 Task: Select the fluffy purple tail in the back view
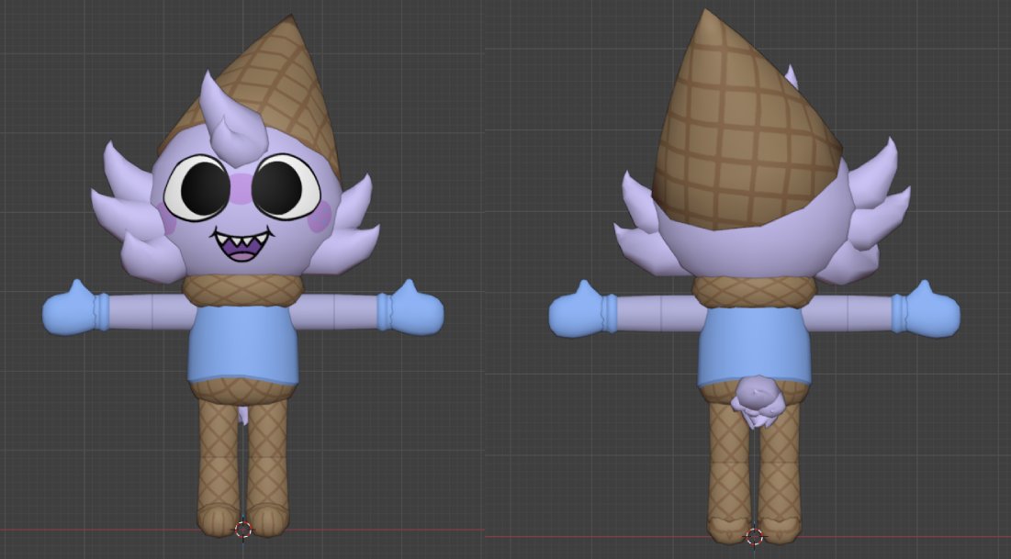pyautogui.click(x=758, y=402)
